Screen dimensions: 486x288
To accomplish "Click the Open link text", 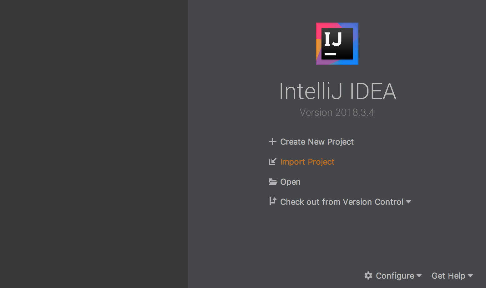I will click(x=290, y=182).
